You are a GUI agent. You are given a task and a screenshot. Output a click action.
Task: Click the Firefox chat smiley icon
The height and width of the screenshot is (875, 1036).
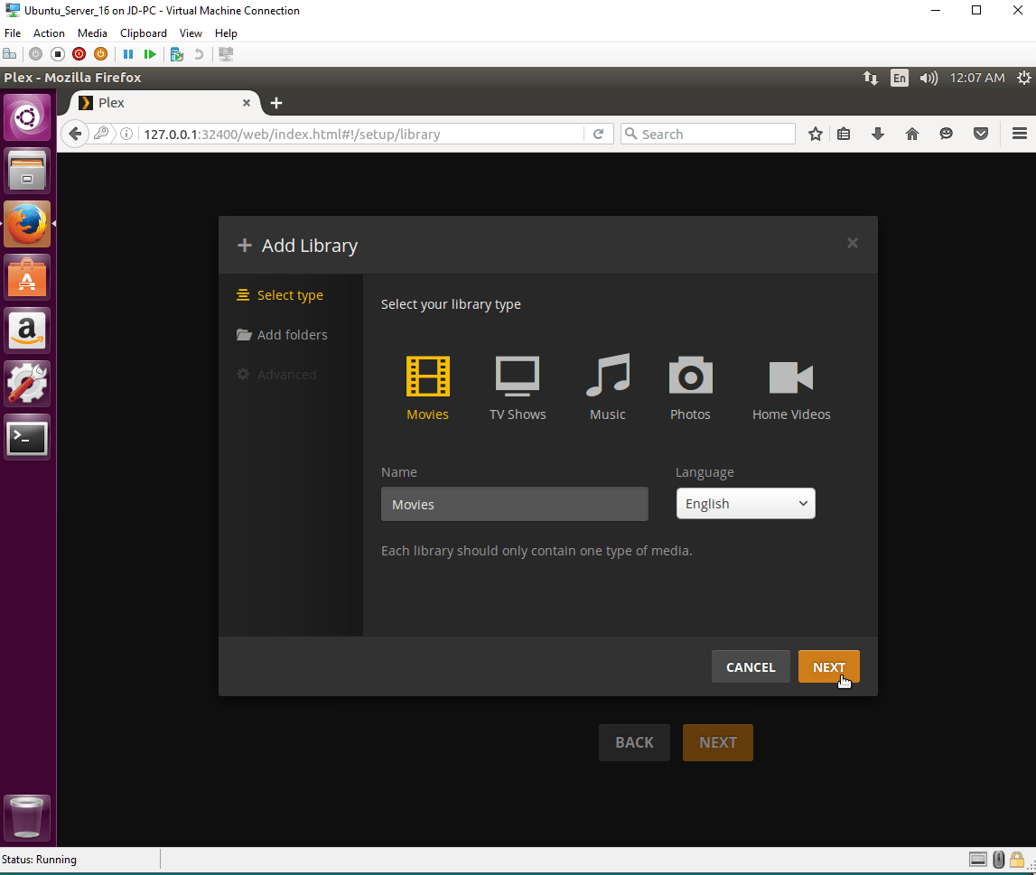point(947,134)
